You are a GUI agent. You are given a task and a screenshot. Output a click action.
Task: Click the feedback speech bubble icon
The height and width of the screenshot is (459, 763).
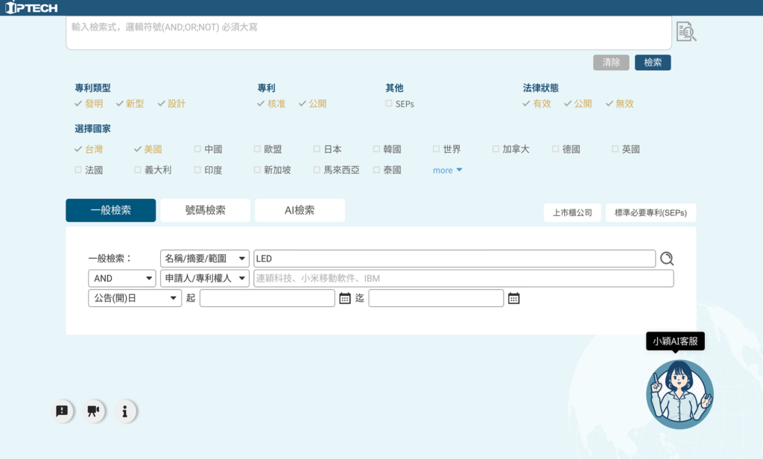click(62, 411)
